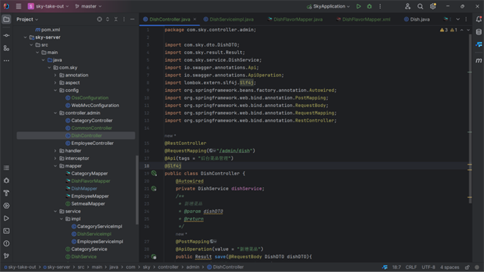484x272 pixels.
Task: Show more tool windows ellipsis
Action: click(6, 61)
